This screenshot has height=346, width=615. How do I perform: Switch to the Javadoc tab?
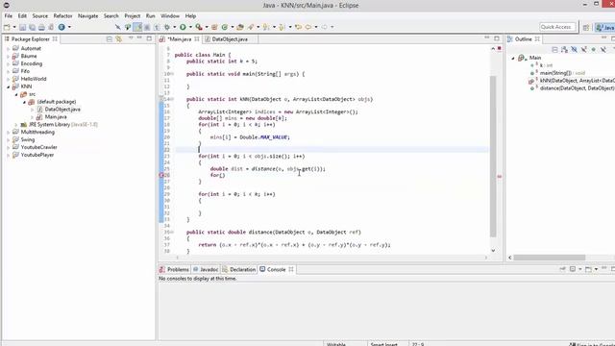tap(205, 269)
